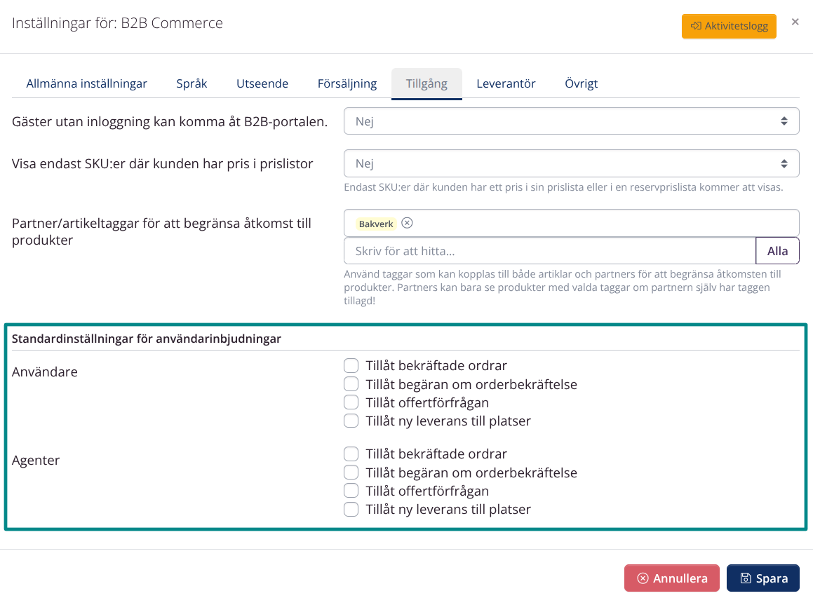Click the tag search field "Skriv för att hitta"

coord(491,250)
